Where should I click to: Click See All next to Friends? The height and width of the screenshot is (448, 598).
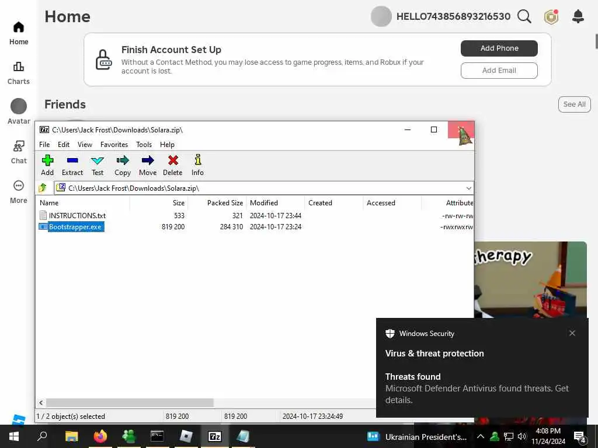click(575, 104)
